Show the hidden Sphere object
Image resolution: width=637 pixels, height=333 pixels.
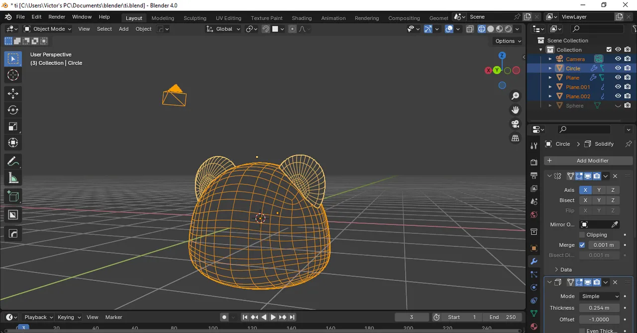coord(618,105)
